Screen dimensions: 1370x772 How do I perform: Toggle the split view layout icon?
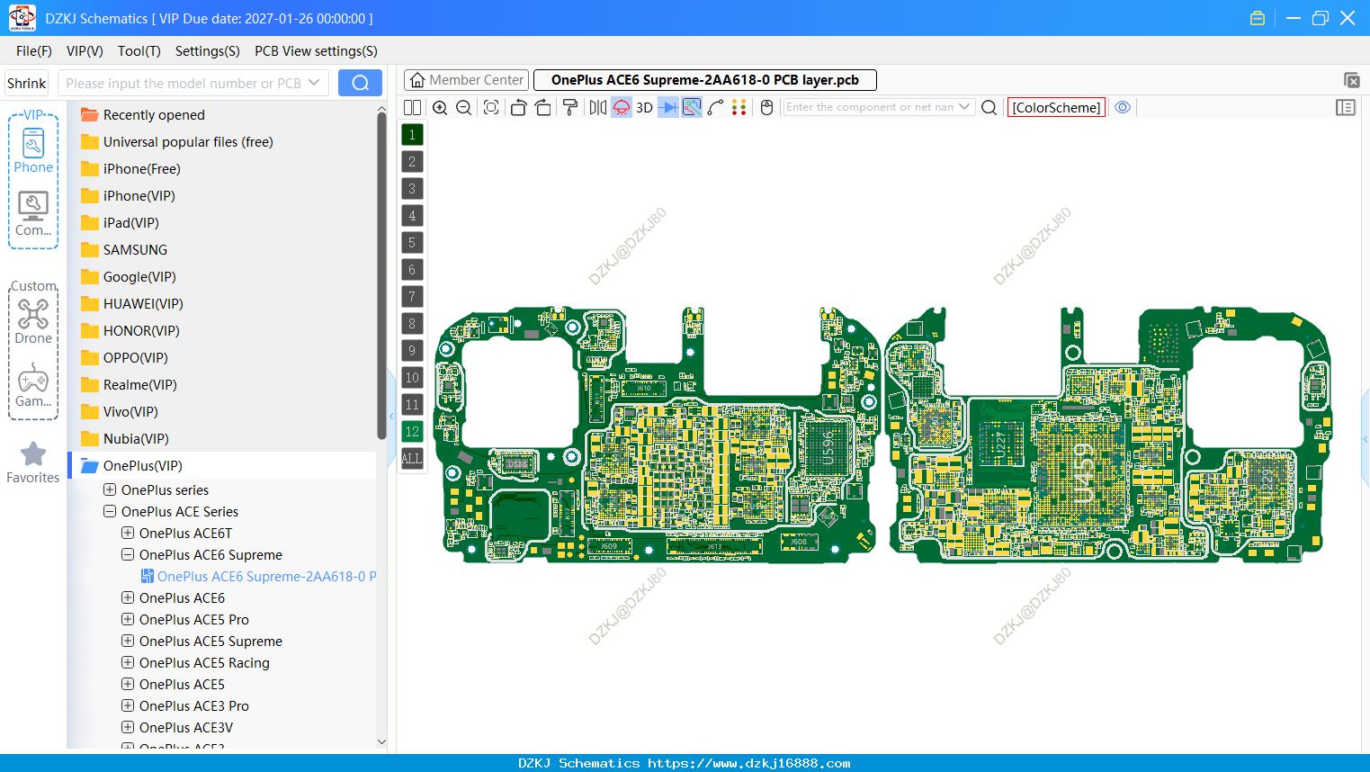[x=412, y=107]
